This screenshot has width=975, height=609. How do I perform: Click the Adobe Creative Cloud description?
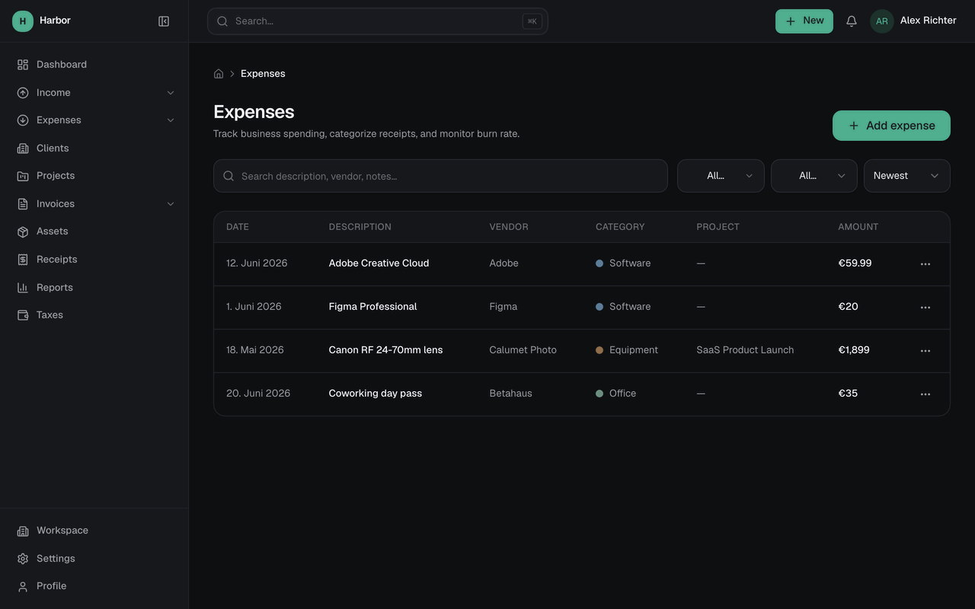click(x=379, y=263)
